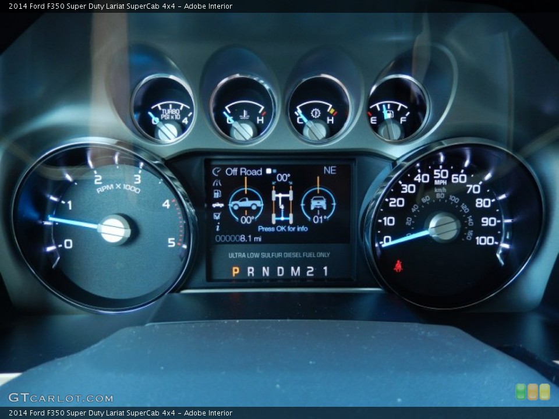Click the 'Off Road' screen title
This screenshot has width=559, height=419.
pyautogui.click(x=244, y=172)
